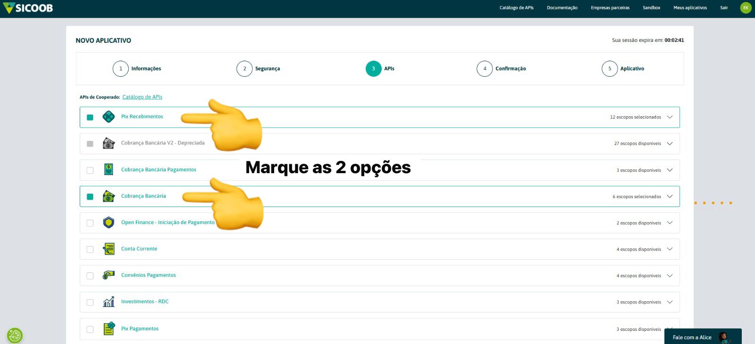
Task: Click the Conta Corrente document icon
Action: [x=109, y=249]
